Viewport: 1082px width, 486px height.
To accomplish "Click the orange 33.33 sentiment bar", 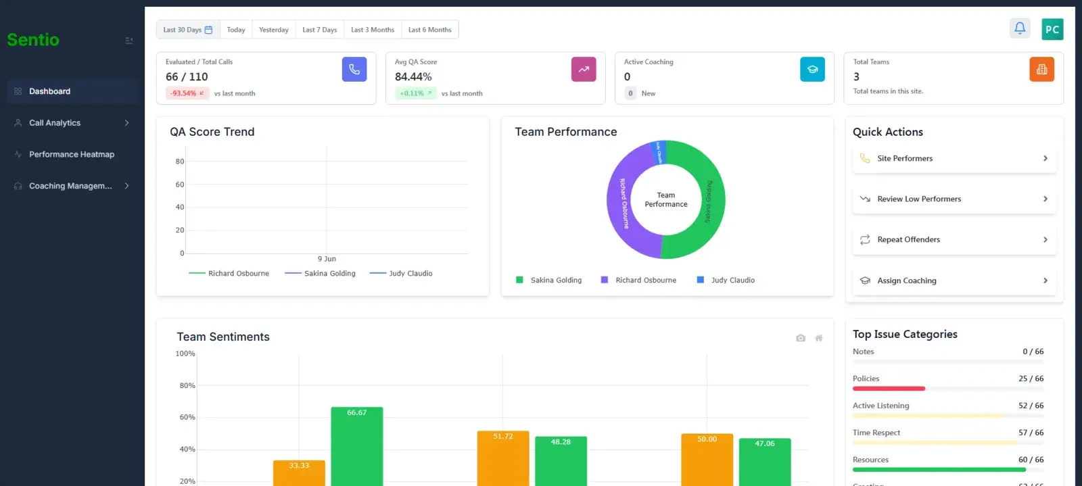I will 299,473.
